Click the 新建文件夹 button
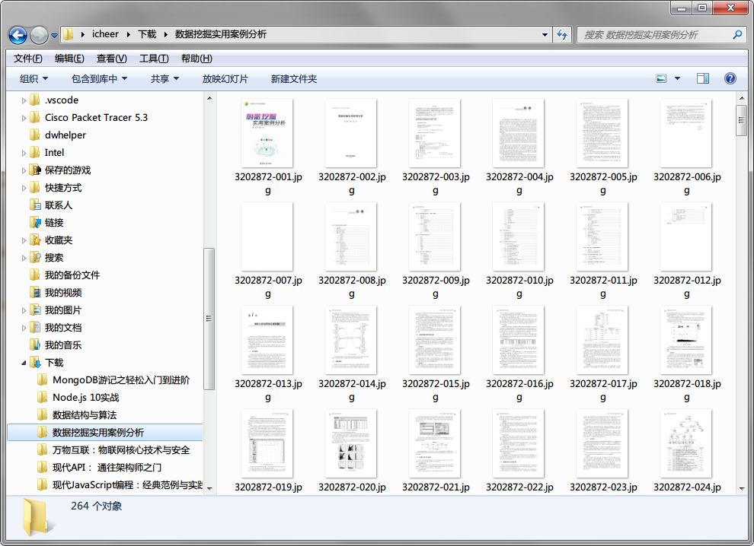 point(293,79)
